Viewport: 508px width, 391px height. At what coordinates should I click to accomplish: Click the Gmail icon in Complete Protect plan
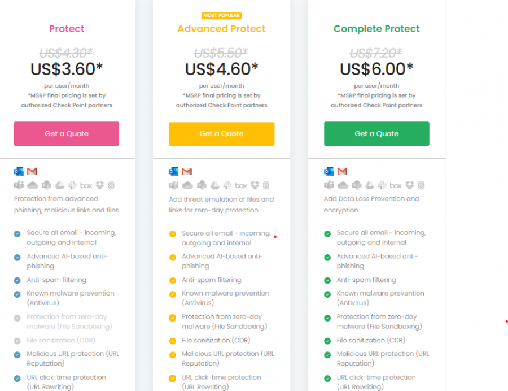tap(342, 171)
